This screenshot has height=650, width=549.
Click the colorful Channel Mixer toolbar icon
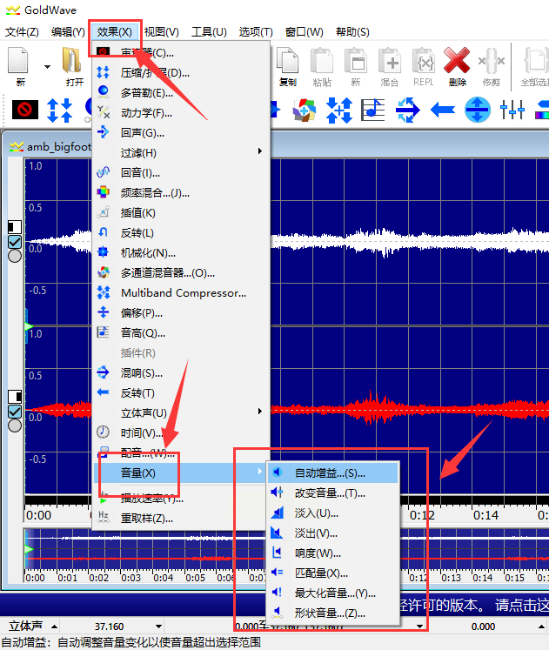coord(305,110)
